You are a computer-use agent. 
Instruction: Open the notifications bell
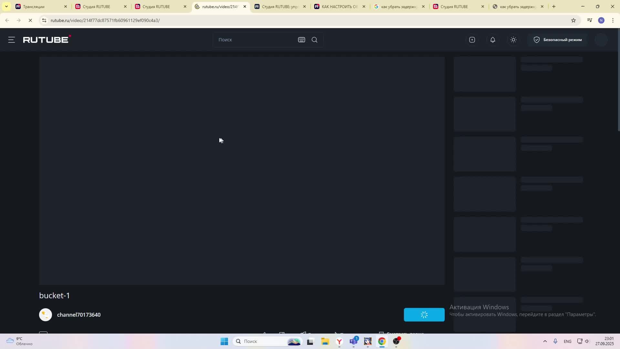492,40
